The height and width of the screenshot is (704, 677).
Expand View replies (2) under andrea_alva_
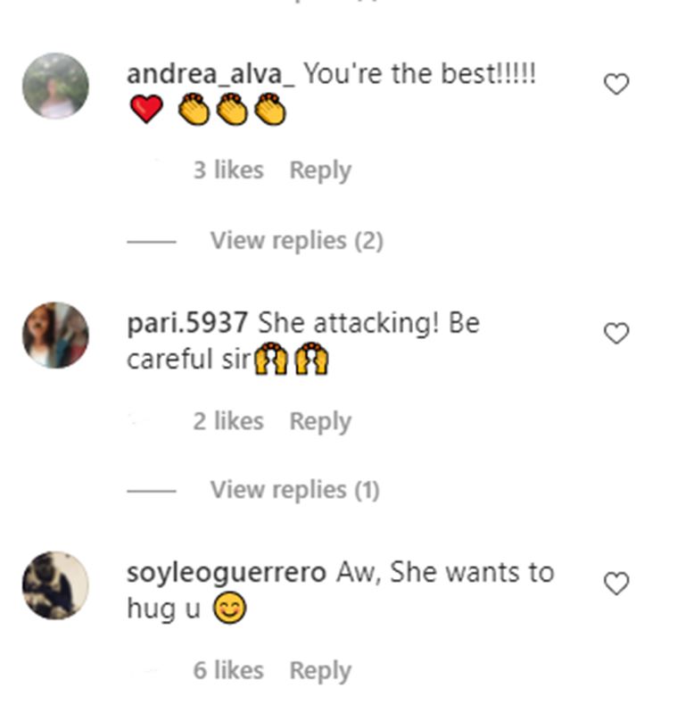click(296, 241)
